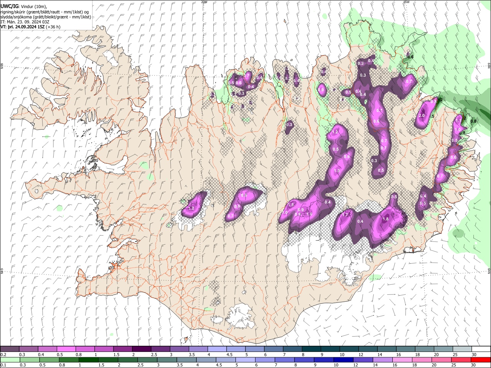The width and height of the screenshot is (491, 368).
Task: Click the 1.8 snowfall value in southeast Iceland
Action: 386,219
